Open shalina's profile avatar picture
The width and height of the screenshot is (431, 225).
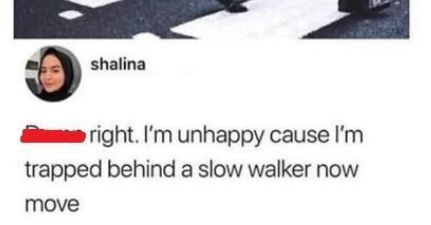point(53,74)
